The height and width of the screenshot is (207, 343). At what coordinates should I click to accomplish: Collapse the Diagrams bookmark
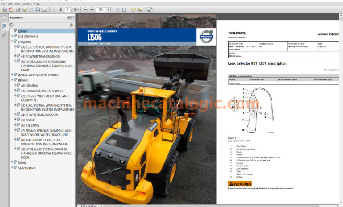click(12, 41)
